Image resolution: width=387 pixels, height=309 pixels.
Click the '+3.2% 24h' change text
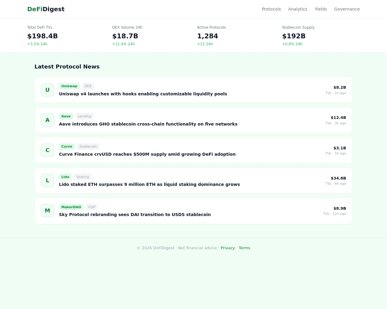pyautogui.click(x=37, y=44)
